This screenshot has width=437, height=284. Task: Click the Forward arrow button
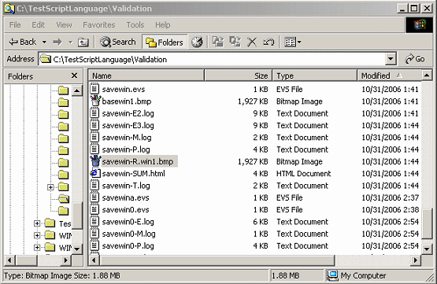point(57,42)
